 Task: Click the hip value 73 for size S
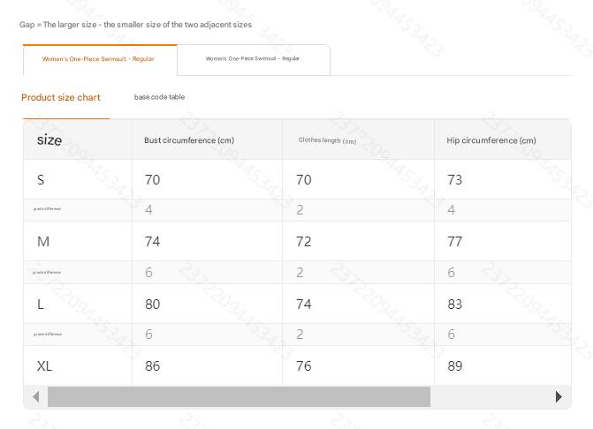click(455, 180)
